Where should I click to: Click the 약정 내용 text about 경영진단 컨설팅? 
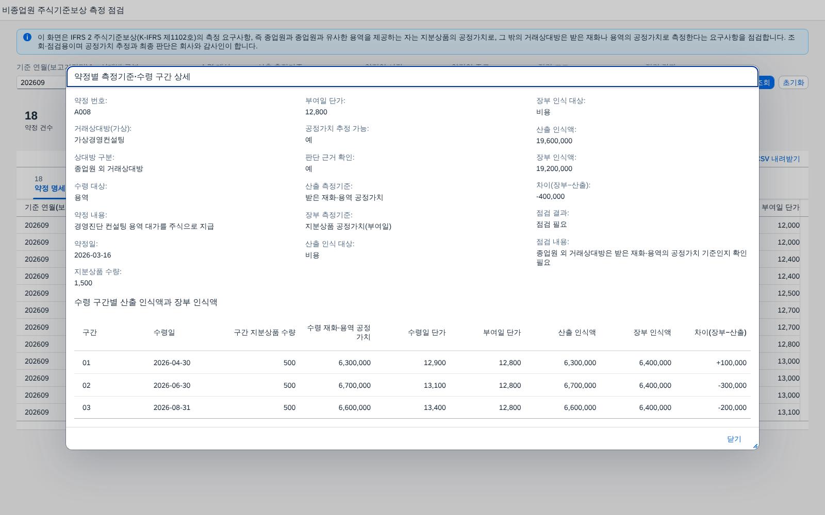tap(144, 227)
